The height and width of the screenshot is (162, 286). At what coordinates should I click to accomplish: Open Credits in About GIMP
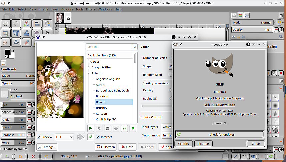click(x=183, y=144)
